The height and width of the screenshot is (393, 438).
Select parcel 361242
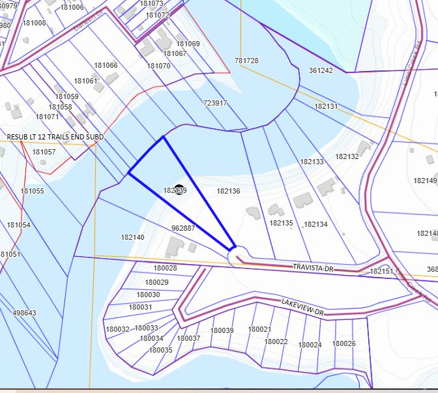(x=321, y=70)
